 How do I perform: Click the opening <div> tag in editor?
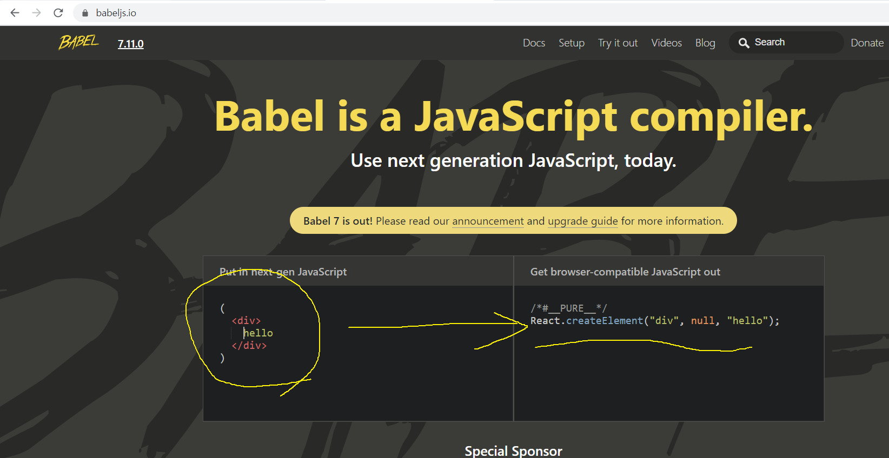tap(246, 321)
